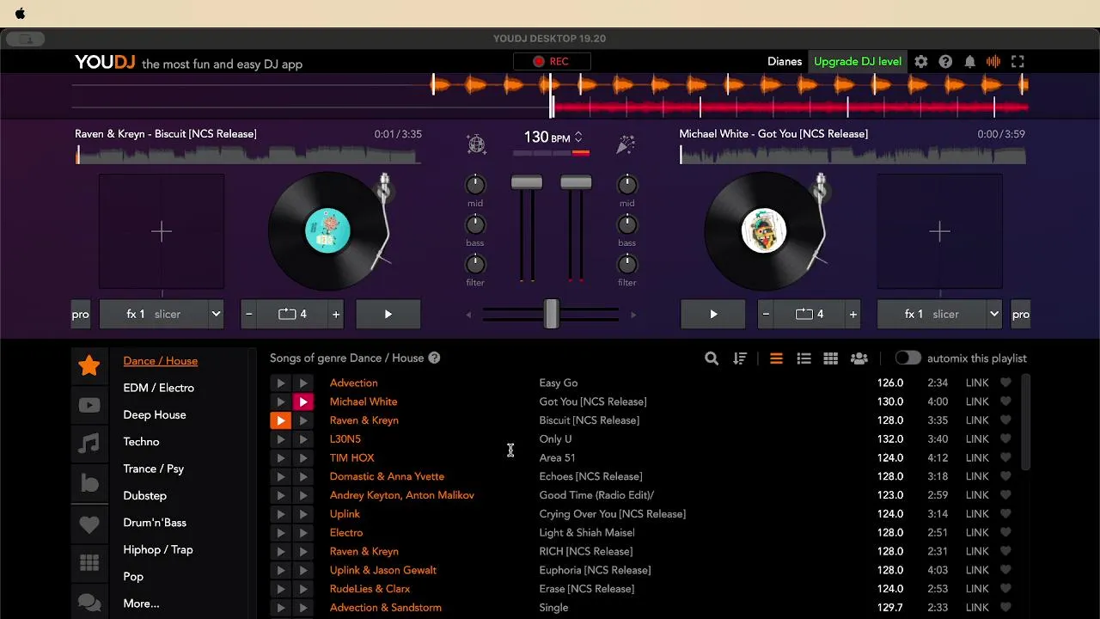Click the left deck effect pad
Screen dimensions: 1100x619
(162, 231)
